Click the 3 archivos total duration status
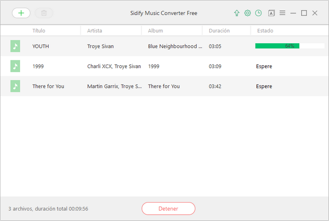This screenshot has width=329, height=221. pyautogui.click(x=48, y=209)
